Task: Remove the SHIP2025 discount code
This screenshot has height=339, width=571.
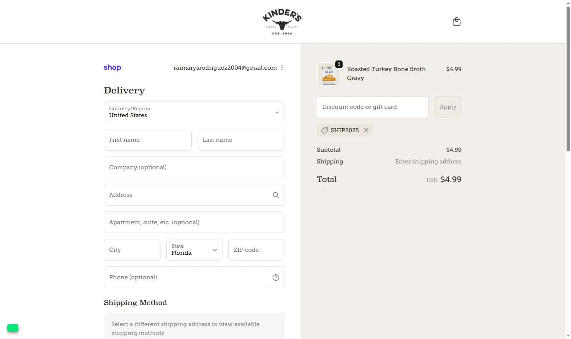Action: click(x=366, y=130)
